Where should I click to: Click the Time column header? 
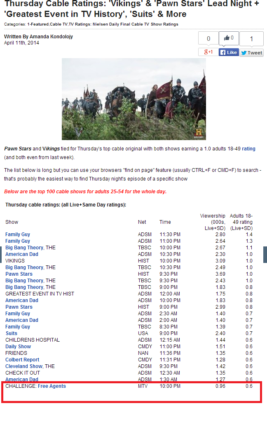click(x=165, y=222)
